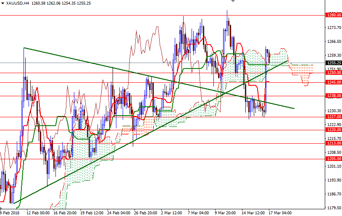Select the 1250.00 red level label
The width and height of the screenshot is (342, 216).
coord(334,73)
